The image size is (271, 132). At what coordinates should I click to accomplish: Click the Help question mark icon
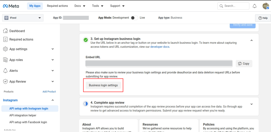(x=260, y=18)
